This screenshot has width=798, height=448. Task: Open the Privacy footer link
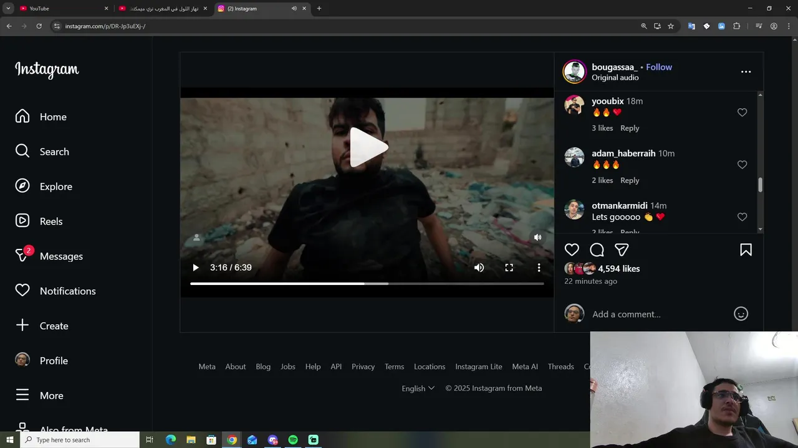pos(363,367)
